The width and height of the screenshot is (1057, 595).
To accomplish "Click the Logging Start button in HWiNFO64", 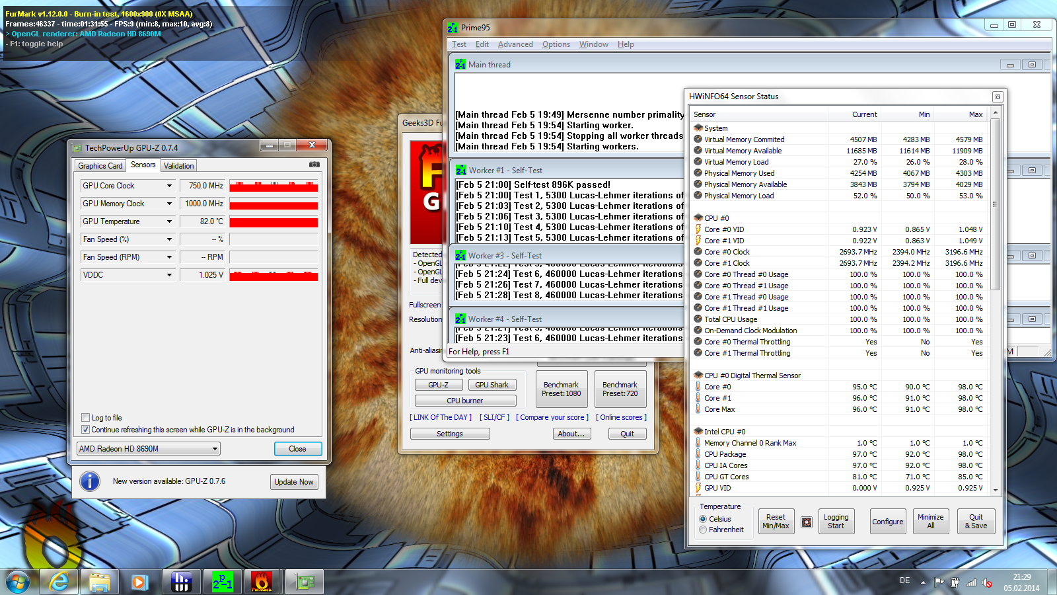I will coord(836,522).
